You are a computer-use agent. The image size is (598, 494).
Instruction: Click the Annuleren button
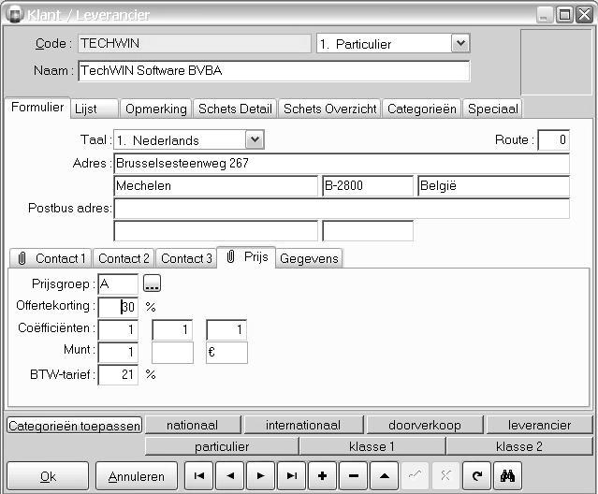click(x=136, y=475)
